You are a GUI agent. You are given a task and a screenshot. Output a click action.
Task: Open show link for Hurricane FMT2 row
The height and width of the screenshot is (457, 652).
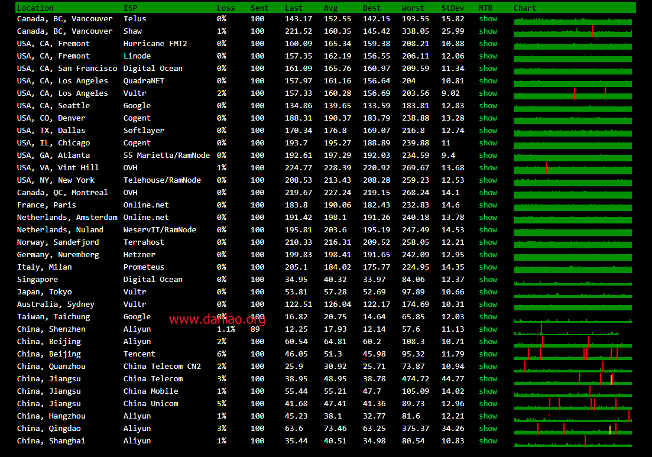pyautogui.click(x=488, y=44)
